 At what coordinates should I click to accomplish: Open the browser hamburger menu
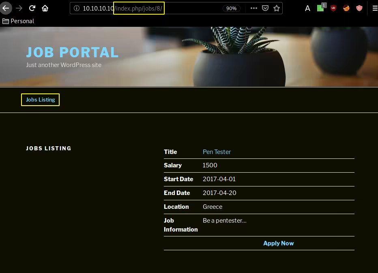[374, 8]
